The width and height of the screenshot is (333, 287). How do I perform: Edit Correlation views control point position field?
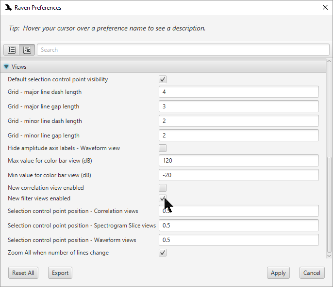239,211
